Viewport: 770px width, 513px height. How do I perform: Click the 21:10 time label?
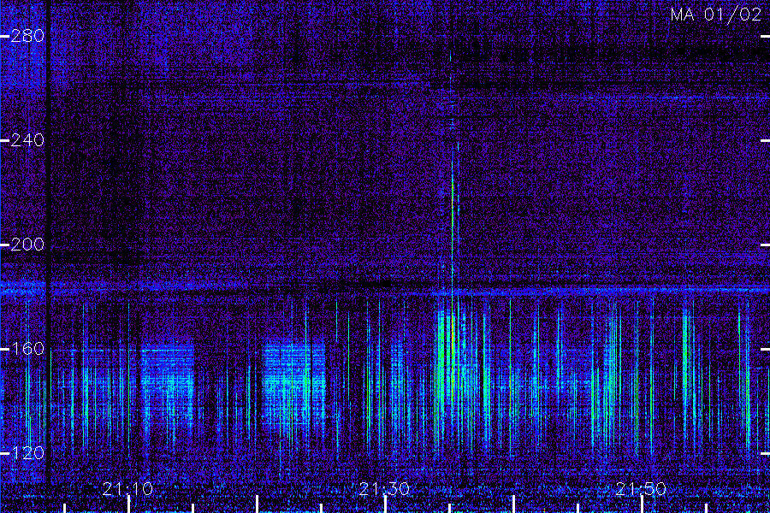coord(127,489)
